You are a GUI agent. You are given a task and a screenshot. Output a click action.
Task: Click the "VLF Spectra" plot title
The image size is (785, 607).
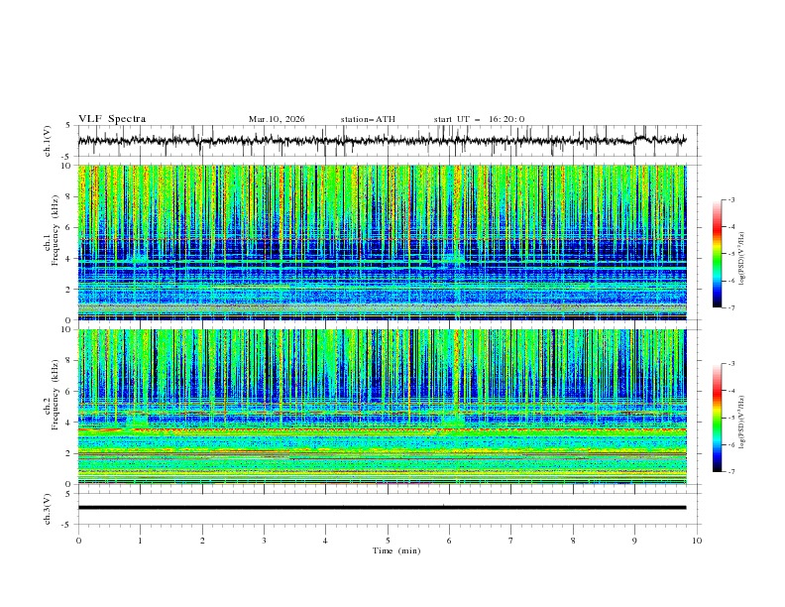112,119
